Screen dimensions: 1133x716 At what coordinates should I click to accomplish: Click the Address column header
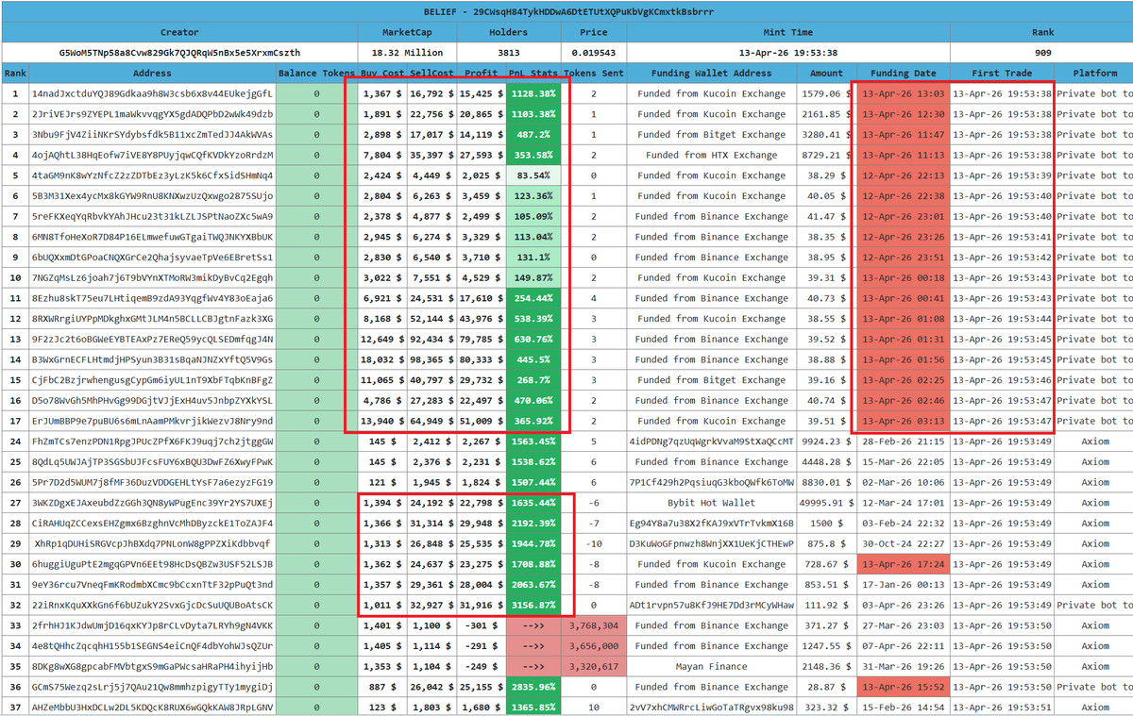tap(152, 73)
